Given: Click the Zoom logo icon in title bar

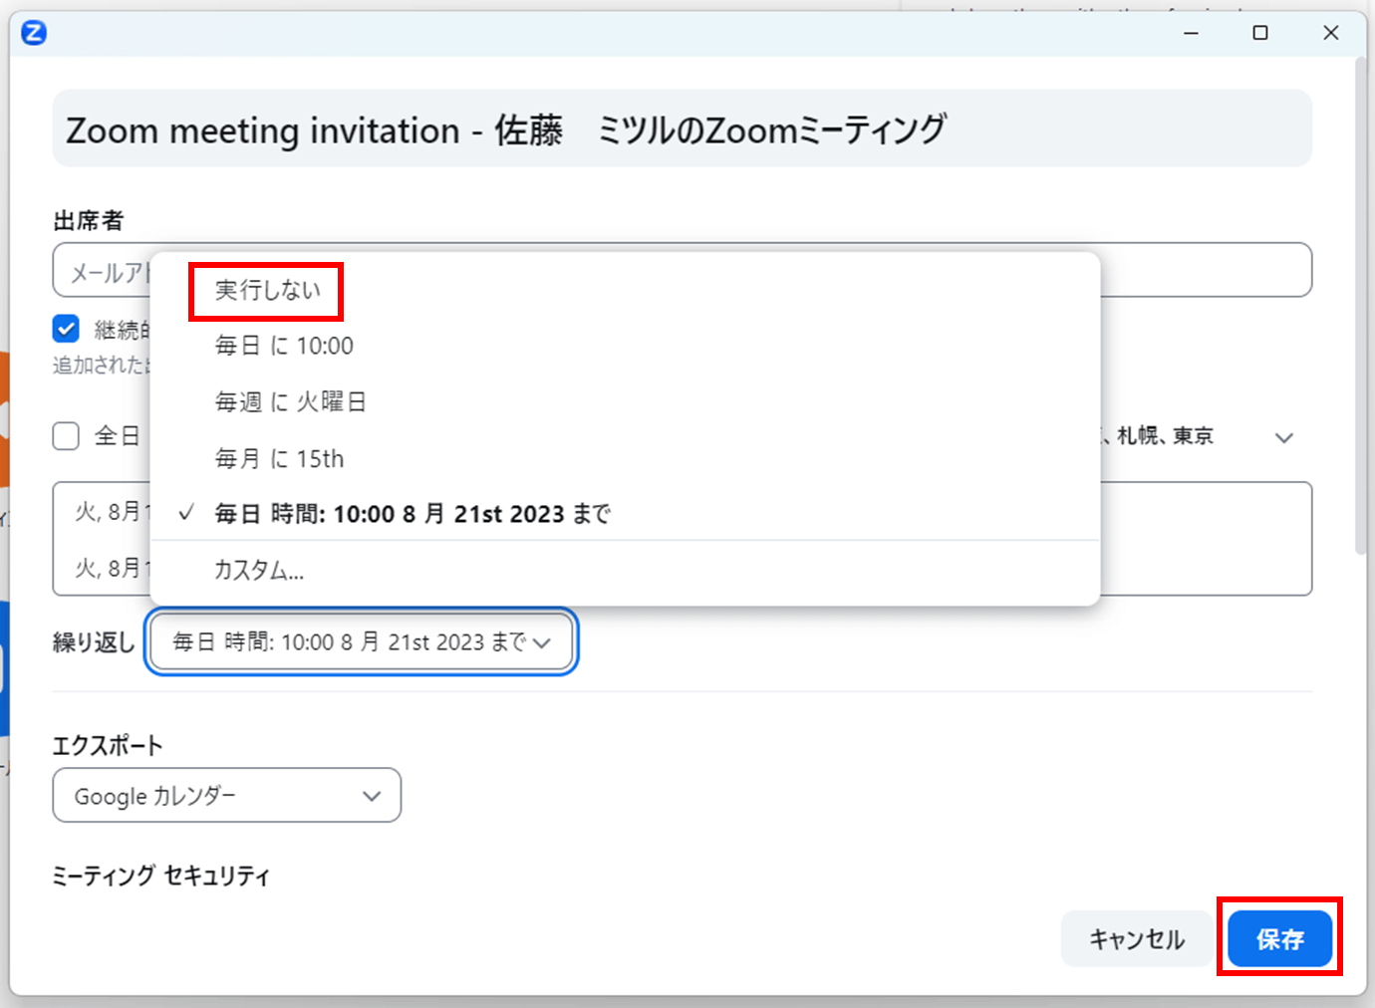Looking at the screenshot, I should pyautogui.click(x=34, y=33).
